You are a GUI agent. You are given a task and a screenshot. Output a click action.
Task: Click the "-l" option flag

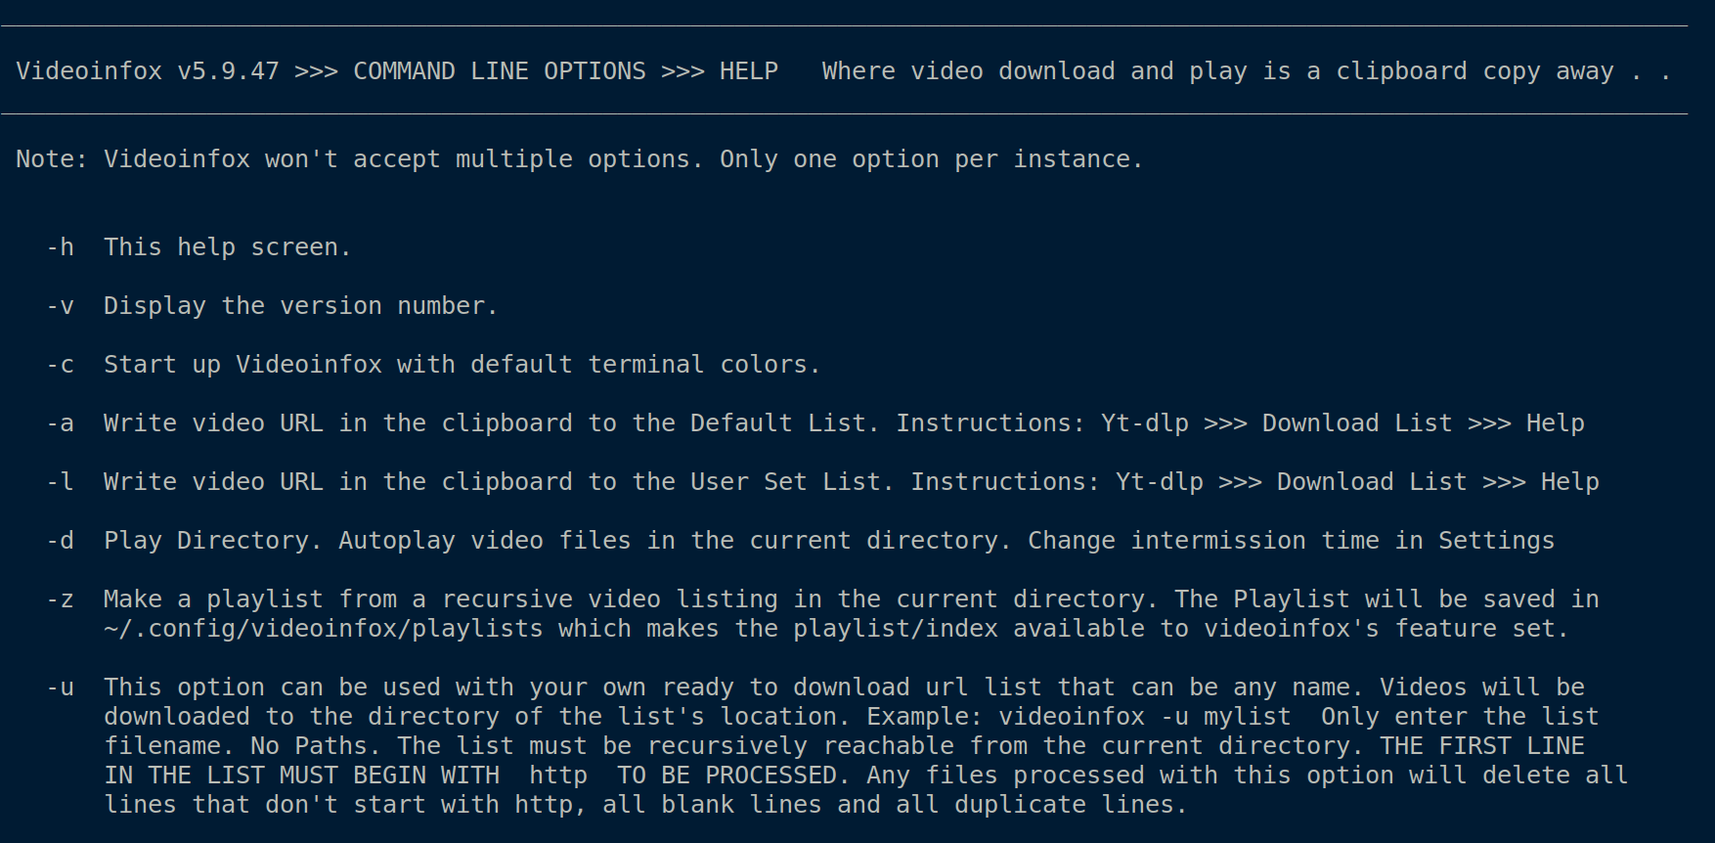60,482
